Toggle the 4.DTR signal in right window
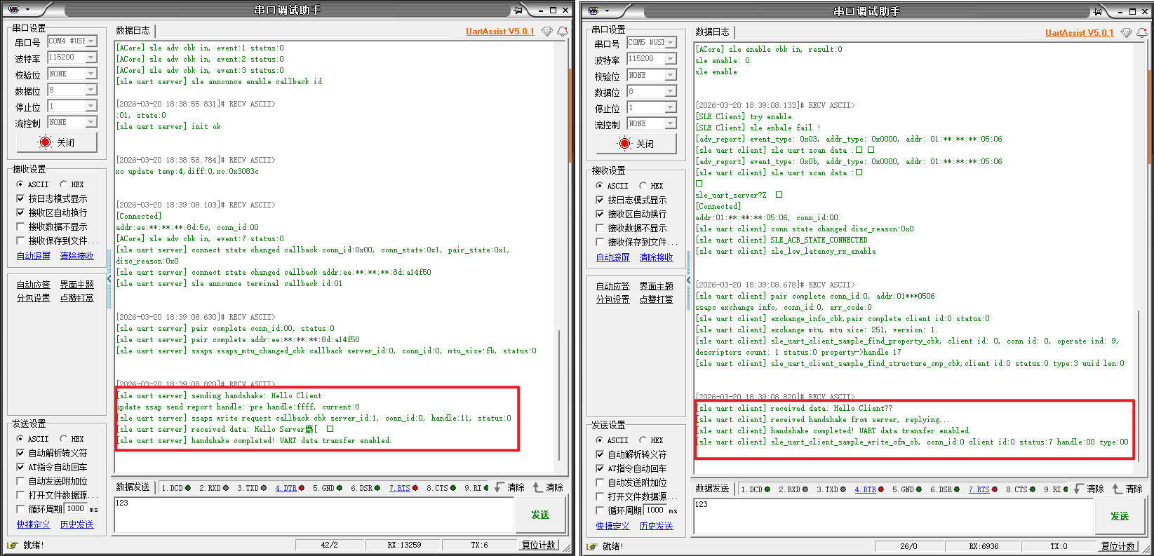This screenshot has width=1154, height=556. (x=868, y=489)
